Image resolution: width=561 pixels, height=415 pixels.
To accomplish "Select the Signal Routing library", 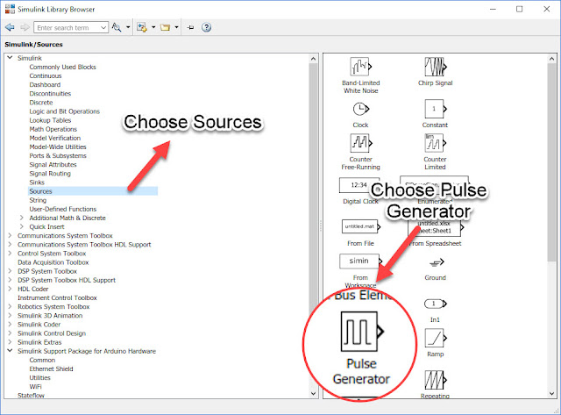I will click(50, 174).
